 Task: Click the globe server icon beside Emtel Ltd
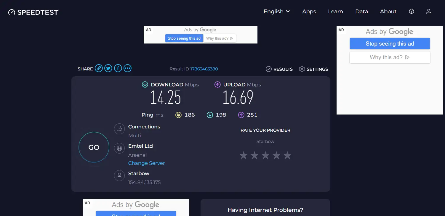pyautogui.click(x=119, y=148)
